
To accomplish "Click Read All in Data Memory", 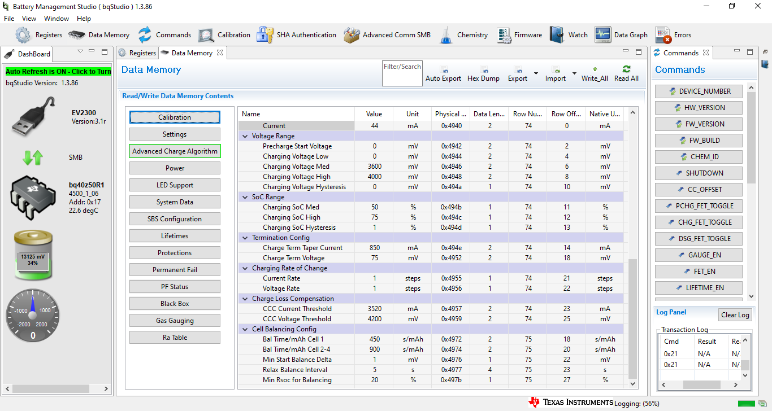I will (626, 73).
